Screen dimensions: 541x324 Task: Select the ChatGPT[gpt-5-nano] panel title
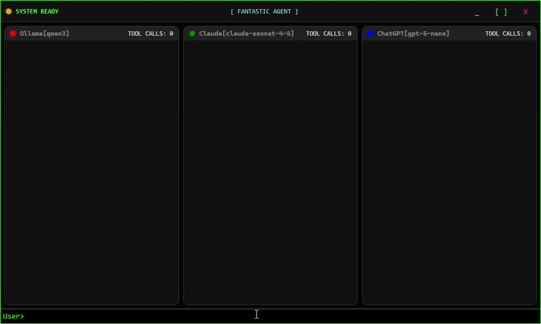coord(413,33)
